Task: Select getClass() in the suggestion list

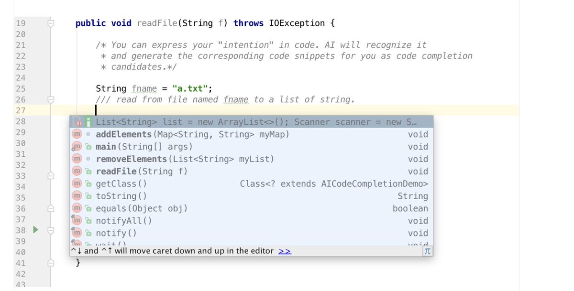Action: point(121,184)
